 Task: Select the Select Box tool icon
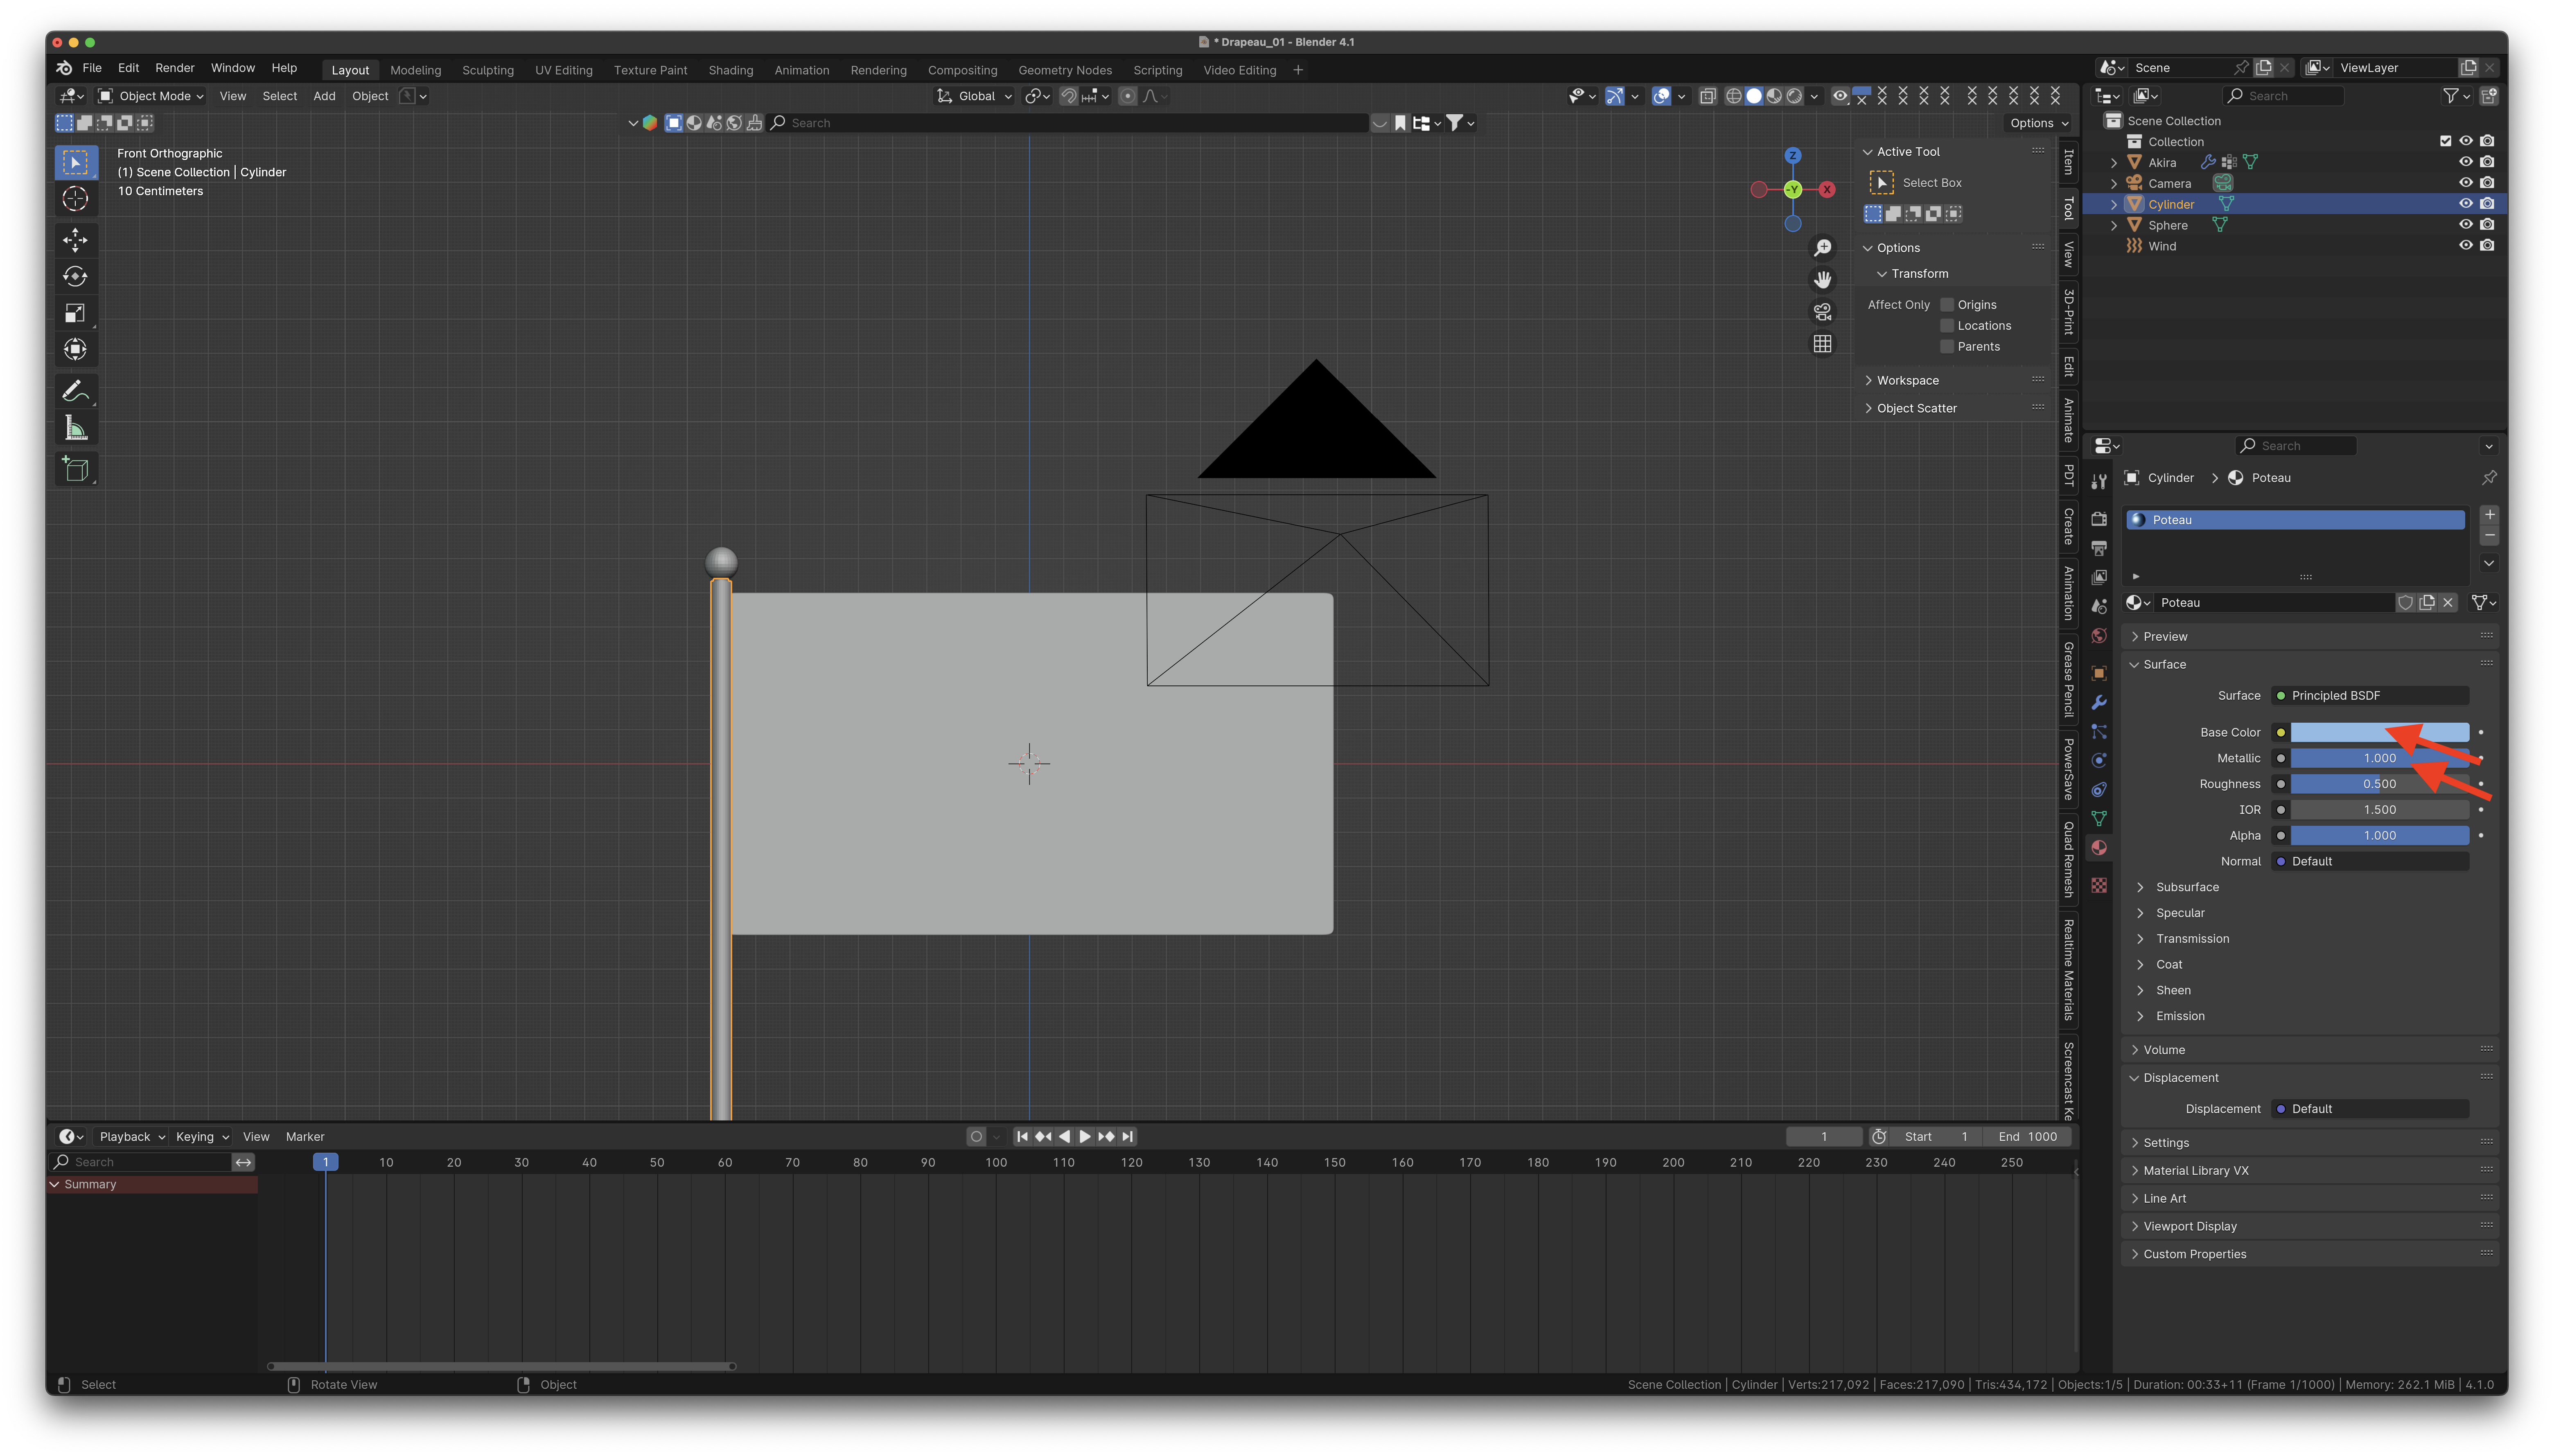pos(75,162)
